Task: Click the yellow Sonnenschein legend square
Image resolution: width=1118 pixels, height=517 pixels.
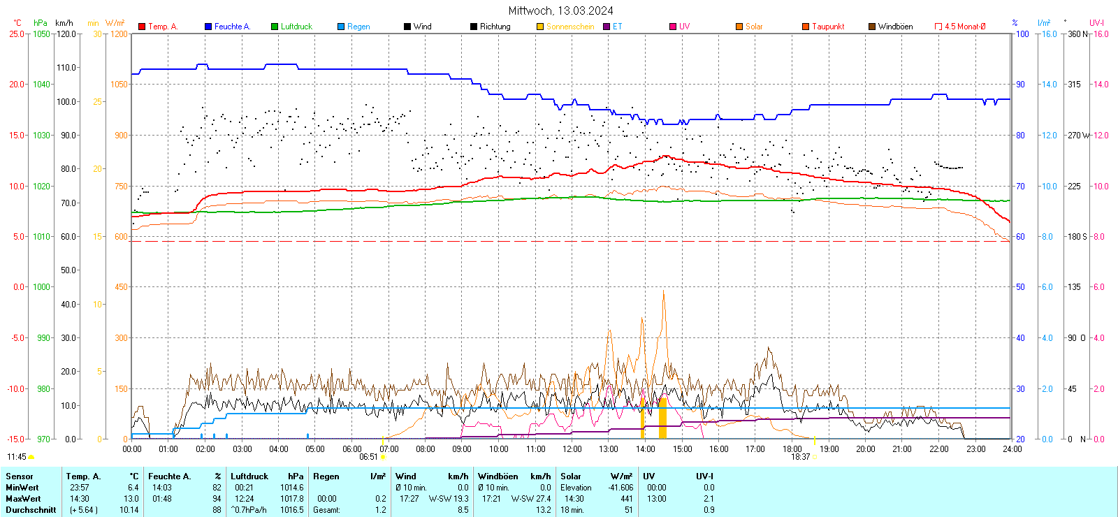Action: click(x=540, y=27)
